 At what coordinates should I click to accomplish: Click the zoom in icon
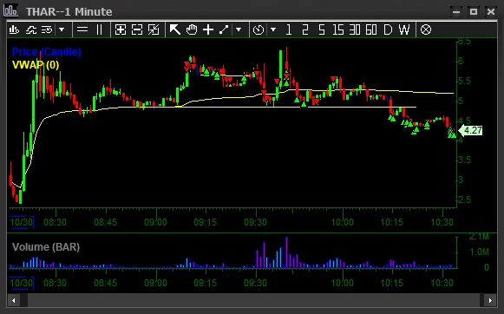point(121,29)
